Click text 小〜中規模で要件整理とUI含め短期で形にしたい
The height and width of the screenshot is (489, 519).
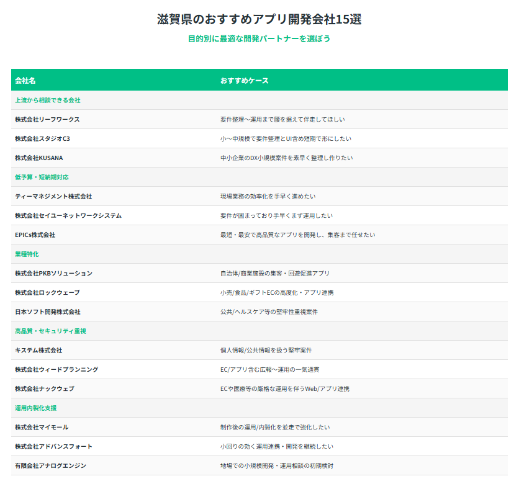click(286, 138)
